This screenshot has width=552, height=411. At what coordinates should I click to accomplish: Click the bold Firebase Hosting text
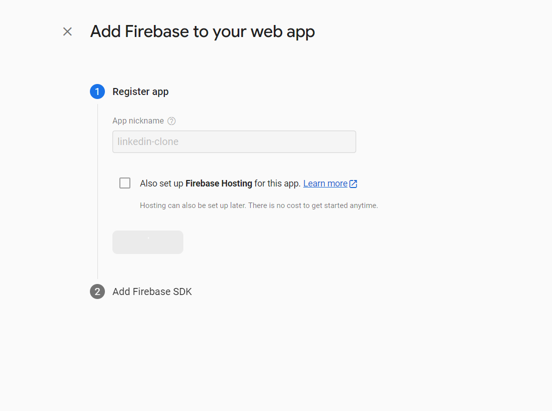219,183
